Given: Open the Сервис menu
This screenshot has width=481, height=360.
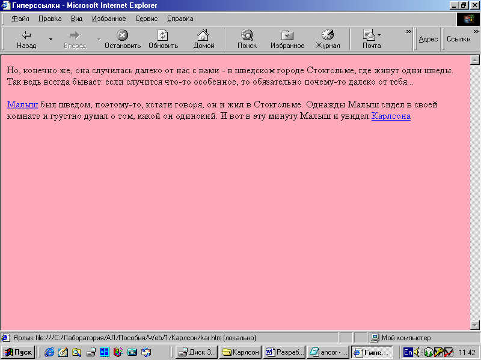Looking at the screenshot, I should coord(146,19).
